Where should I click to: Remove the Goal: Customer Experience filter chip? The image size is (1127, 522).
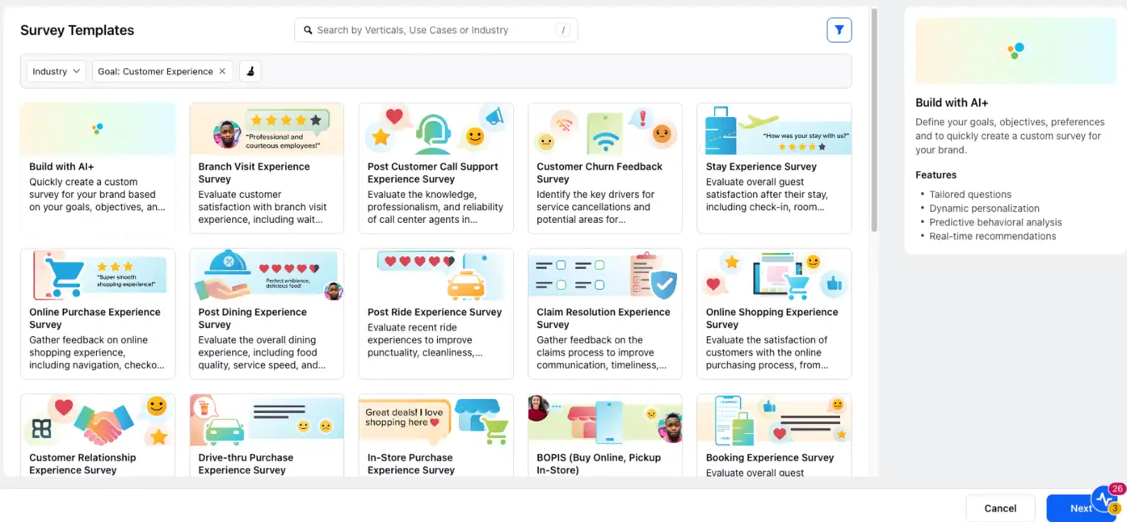pyautogui.click(x=222, y=71)
